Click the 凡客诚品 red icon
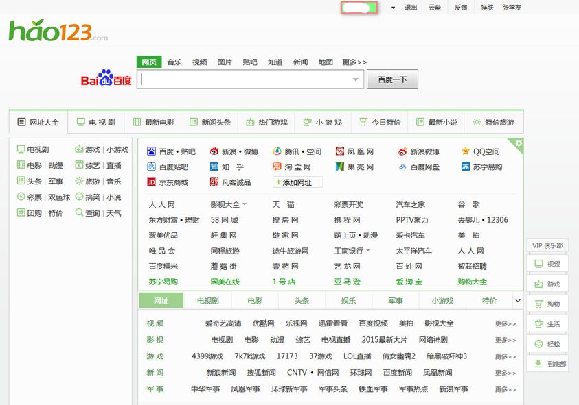The height and width of the screenshot is (405, 579). (214, 182)
